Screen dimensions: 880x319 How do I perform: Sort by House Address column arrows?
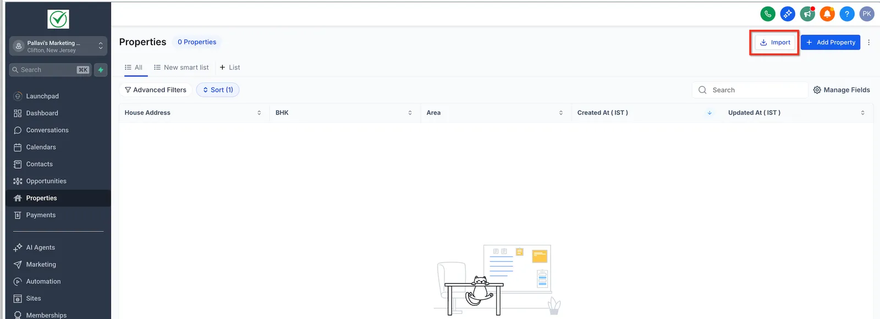pos(259,113)
